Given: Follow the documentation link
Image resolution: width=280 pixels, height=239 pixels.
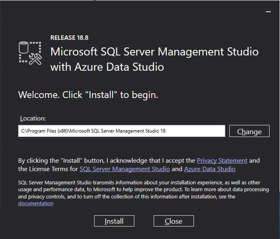Looking at the screenshot, I should (x=35, y=203).
